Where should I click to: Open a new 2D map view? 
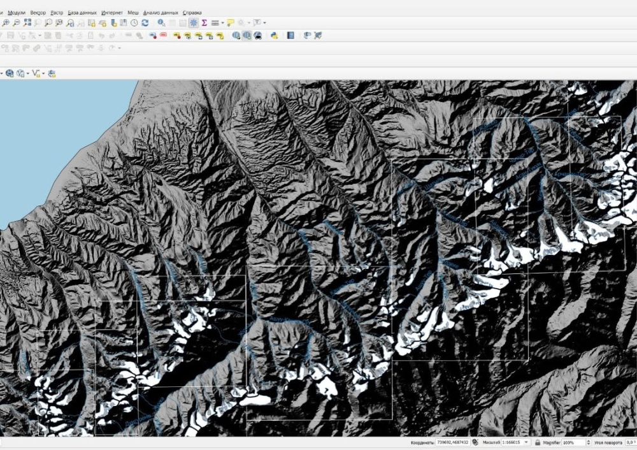coord(92,23)
